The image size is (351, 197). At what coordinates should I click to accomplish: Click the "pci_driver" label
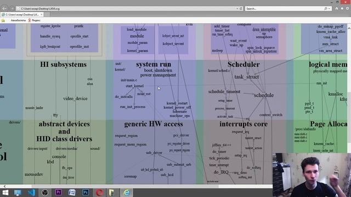(x=181, y=135)
